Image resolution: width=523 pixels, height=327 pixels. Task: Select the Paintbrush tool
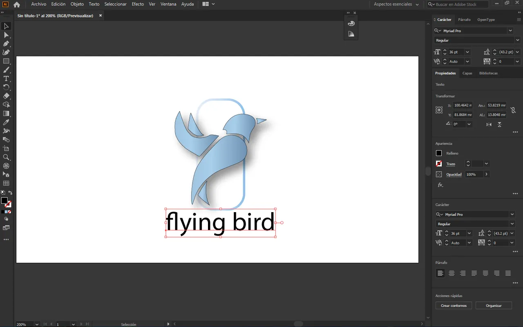click(x=6, y=70)
